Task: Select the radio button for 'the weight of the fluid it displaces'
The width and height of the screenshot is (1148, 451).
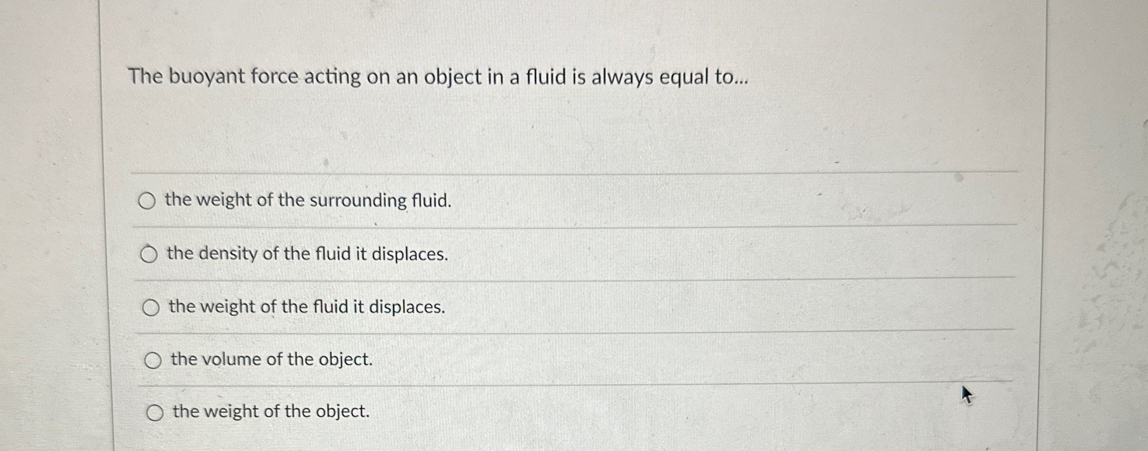Action: coord(151,308)
